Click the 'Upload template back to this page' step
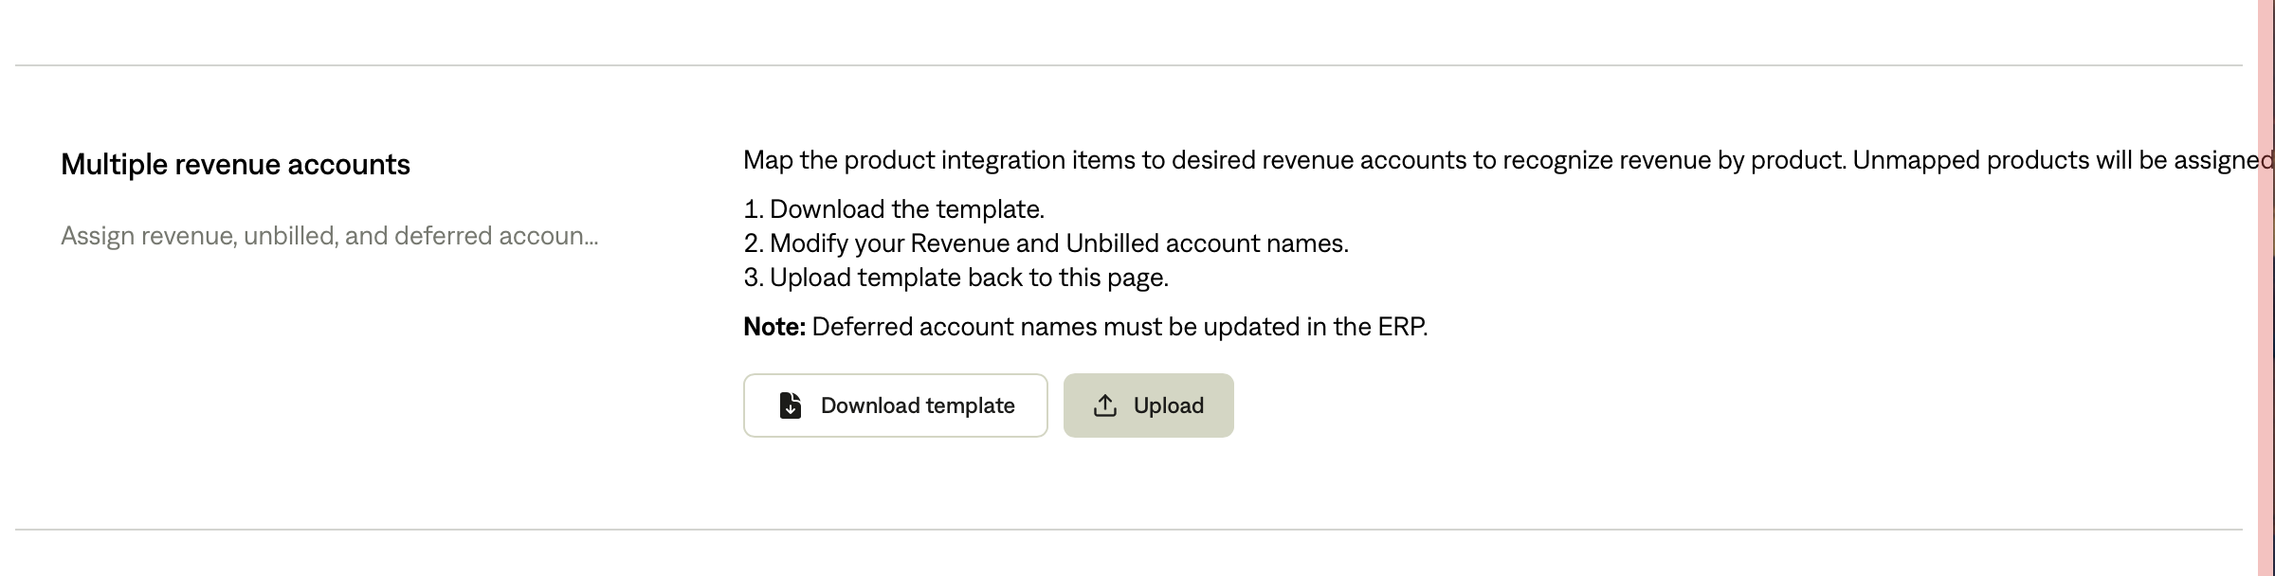This screenshot has height=576, width=2275. 968,278
